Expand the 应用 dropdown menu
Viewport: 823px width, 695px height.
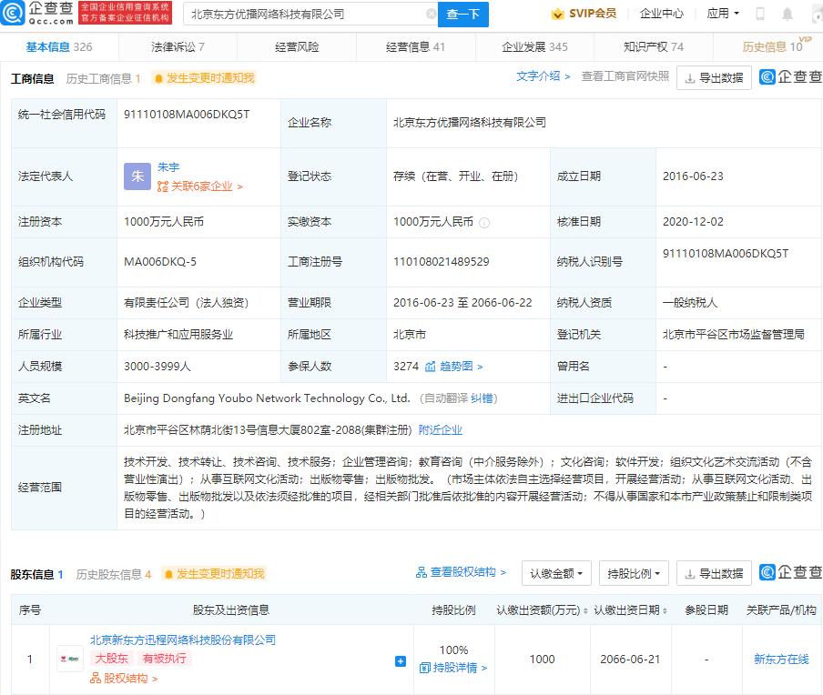point(723,14)
